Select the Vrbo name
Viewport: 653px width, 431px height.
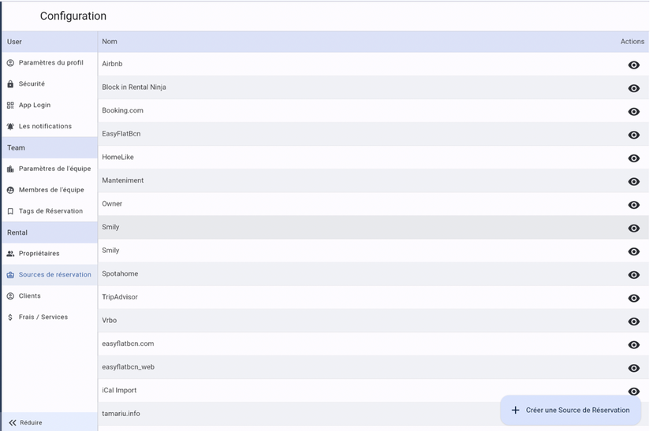click(x=109, y=321)
